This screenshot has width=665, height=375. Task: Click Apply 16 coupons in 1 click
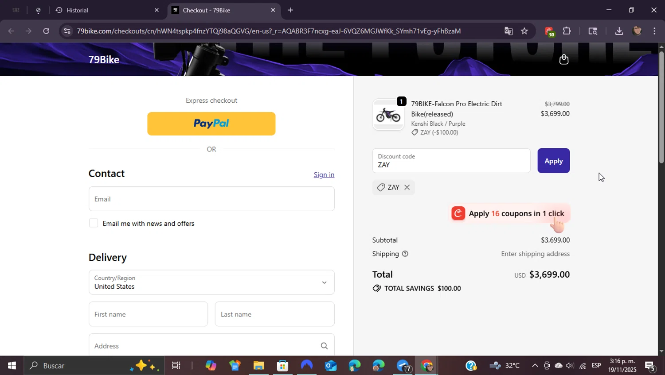(x=510, y=213)
